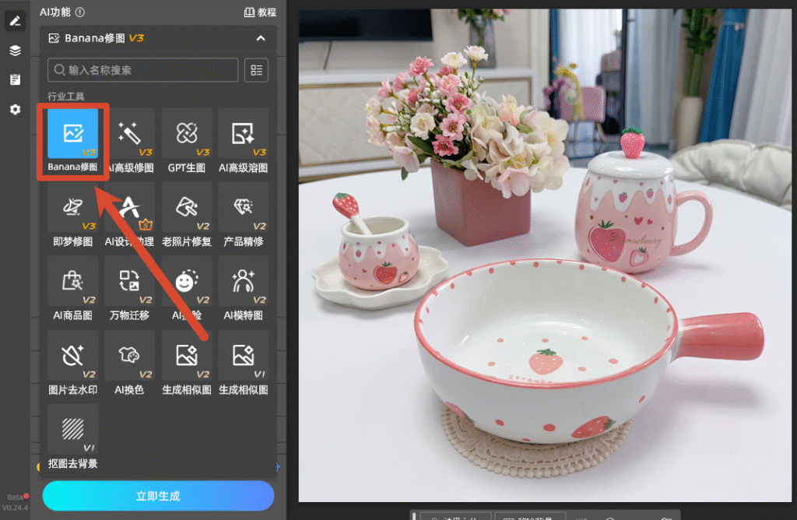Image resolution: width=797 pixels, height=520 pixels.
Task: Open the 教程 tutorial link
Action: 260,12
